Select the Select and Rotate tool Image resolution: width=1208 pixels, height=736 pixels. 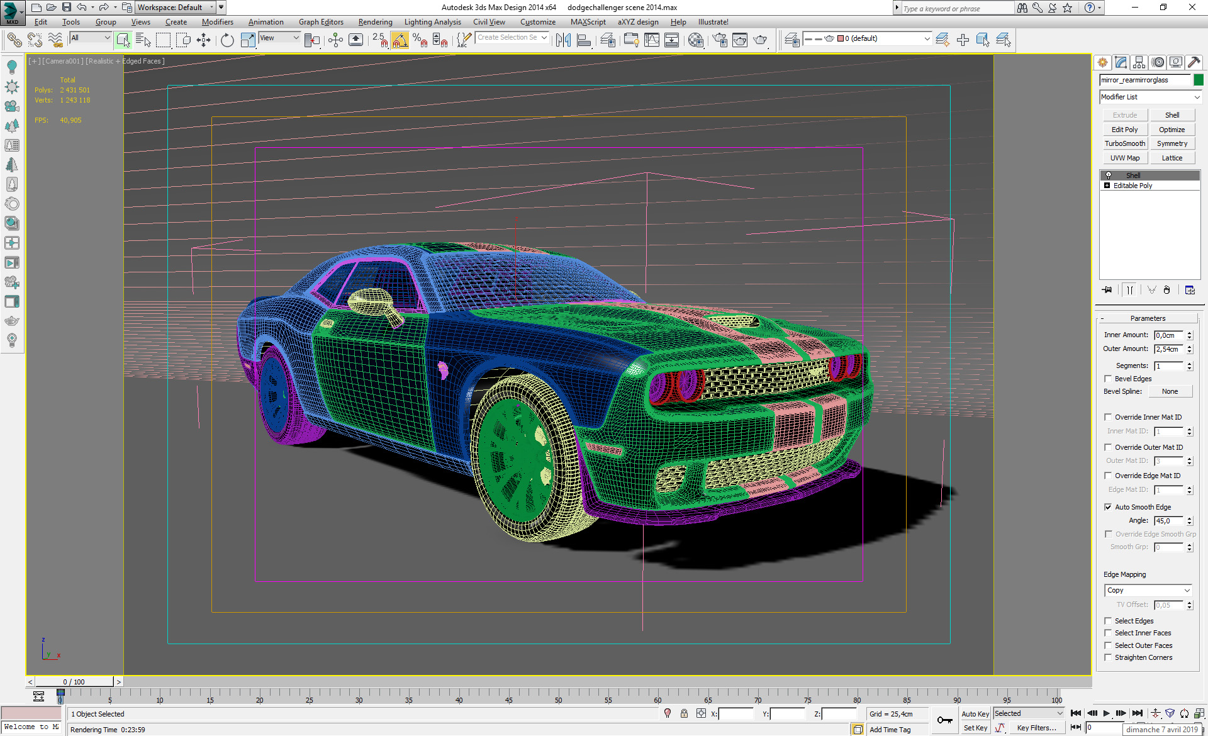227,40
